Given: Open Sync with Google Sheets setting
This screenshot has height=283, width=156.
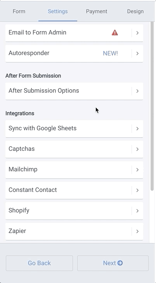Looking at the screenshot, I should [74, 128].
